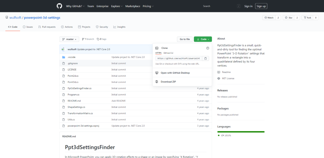Open the Issues tab

pos(28,27)
